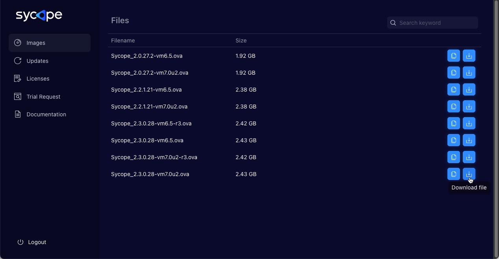Viewport: 499px width, 259px height.
Task: Select the Sycope_2.3.0.28-vm7.0u2-r3.ova filename
Action: coord(154,157)
